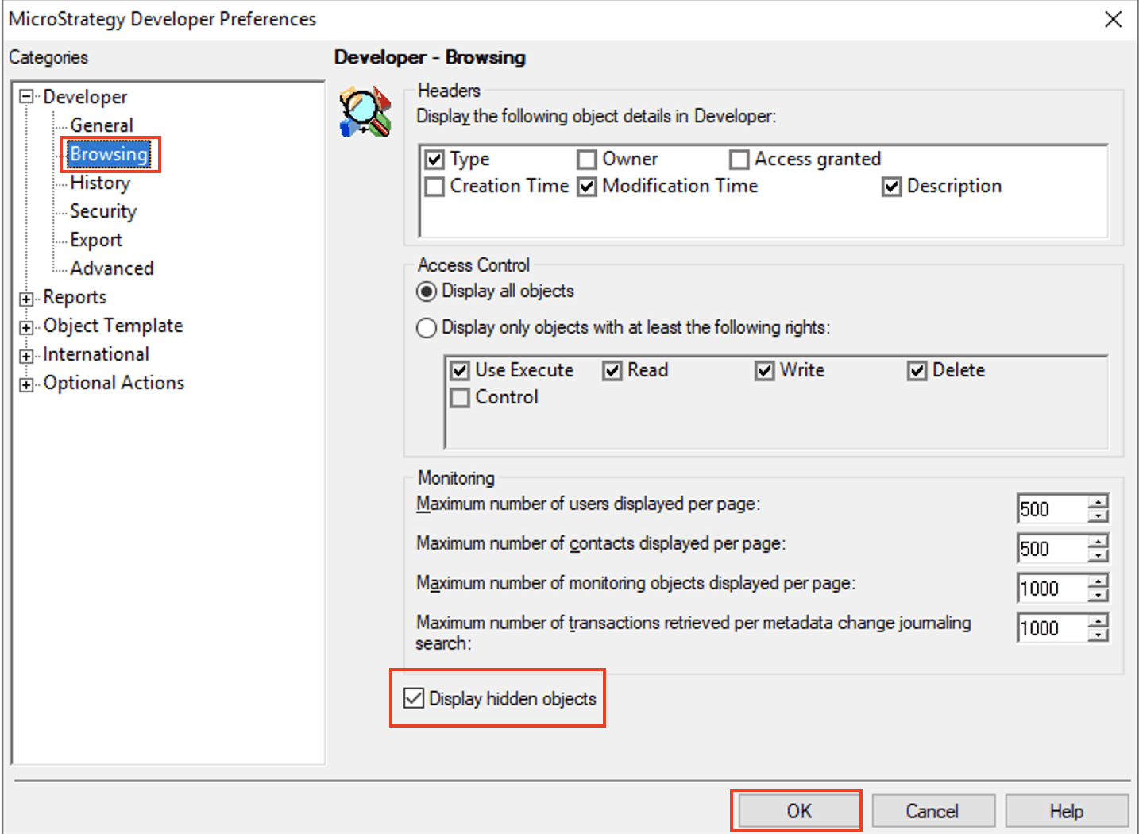Open the History preferences category
1139x834 pixels.
pos(100,183)
